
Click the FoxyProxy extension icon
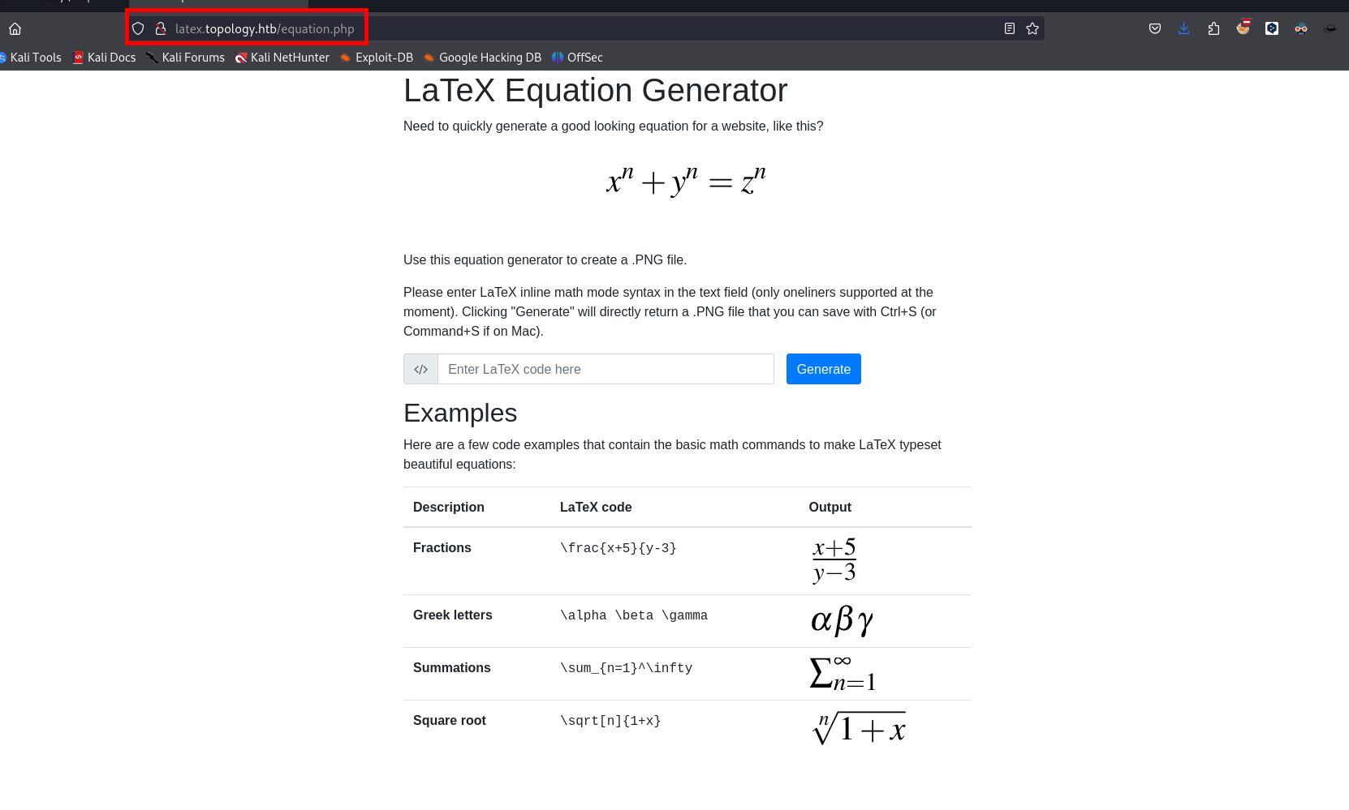click(1243, 28)
